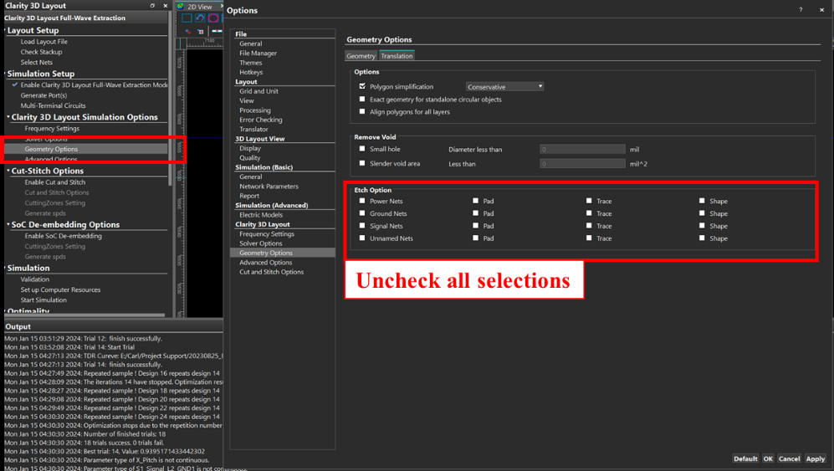Switch to the Translation tab
The image size is (834, 471).
tap(397, 56)
